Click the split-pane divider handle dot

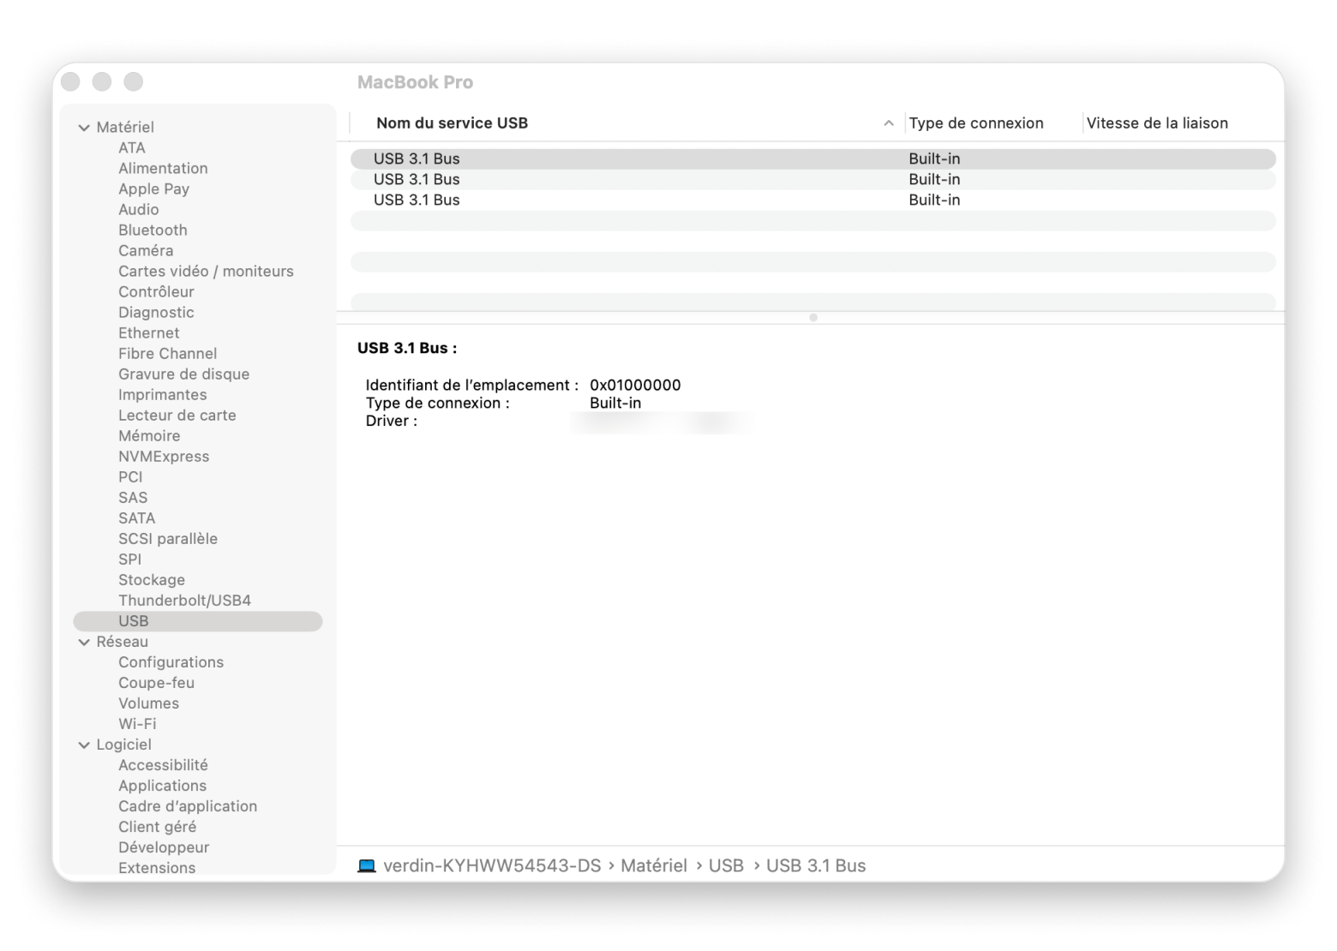(x=813, y=318)
